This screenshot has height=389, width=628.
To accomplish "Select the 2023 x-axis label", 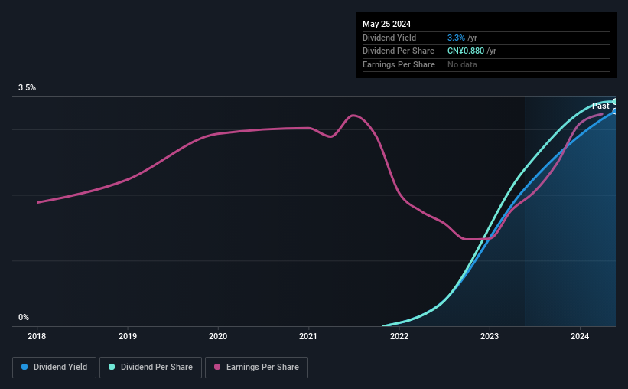I will (490, 336).
